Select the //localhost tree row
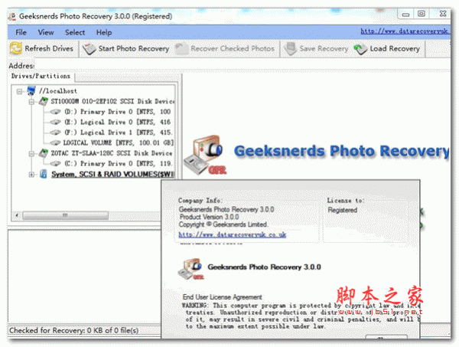459x347 pixels. point(58,91)
